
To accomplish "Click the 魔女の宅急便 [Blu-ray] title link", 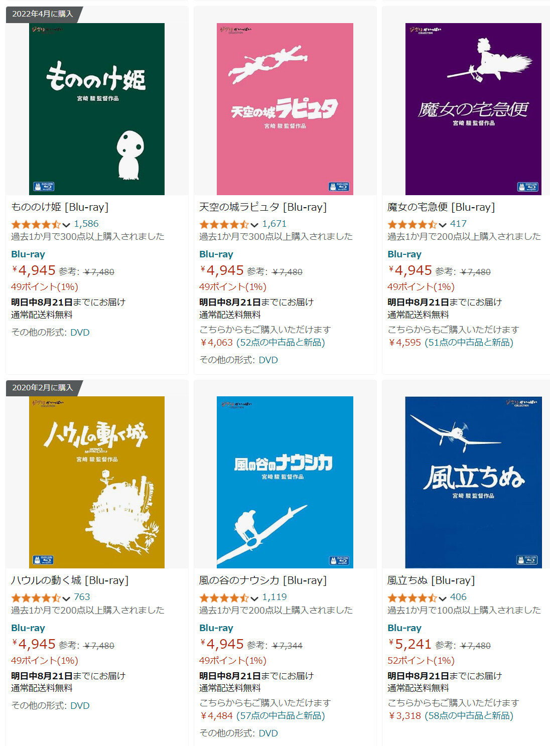I will pos(441,207).
